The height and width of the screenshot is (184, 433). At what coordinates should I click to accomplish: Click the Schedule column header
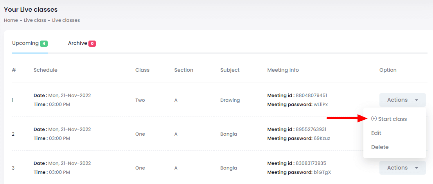point(45,70)
